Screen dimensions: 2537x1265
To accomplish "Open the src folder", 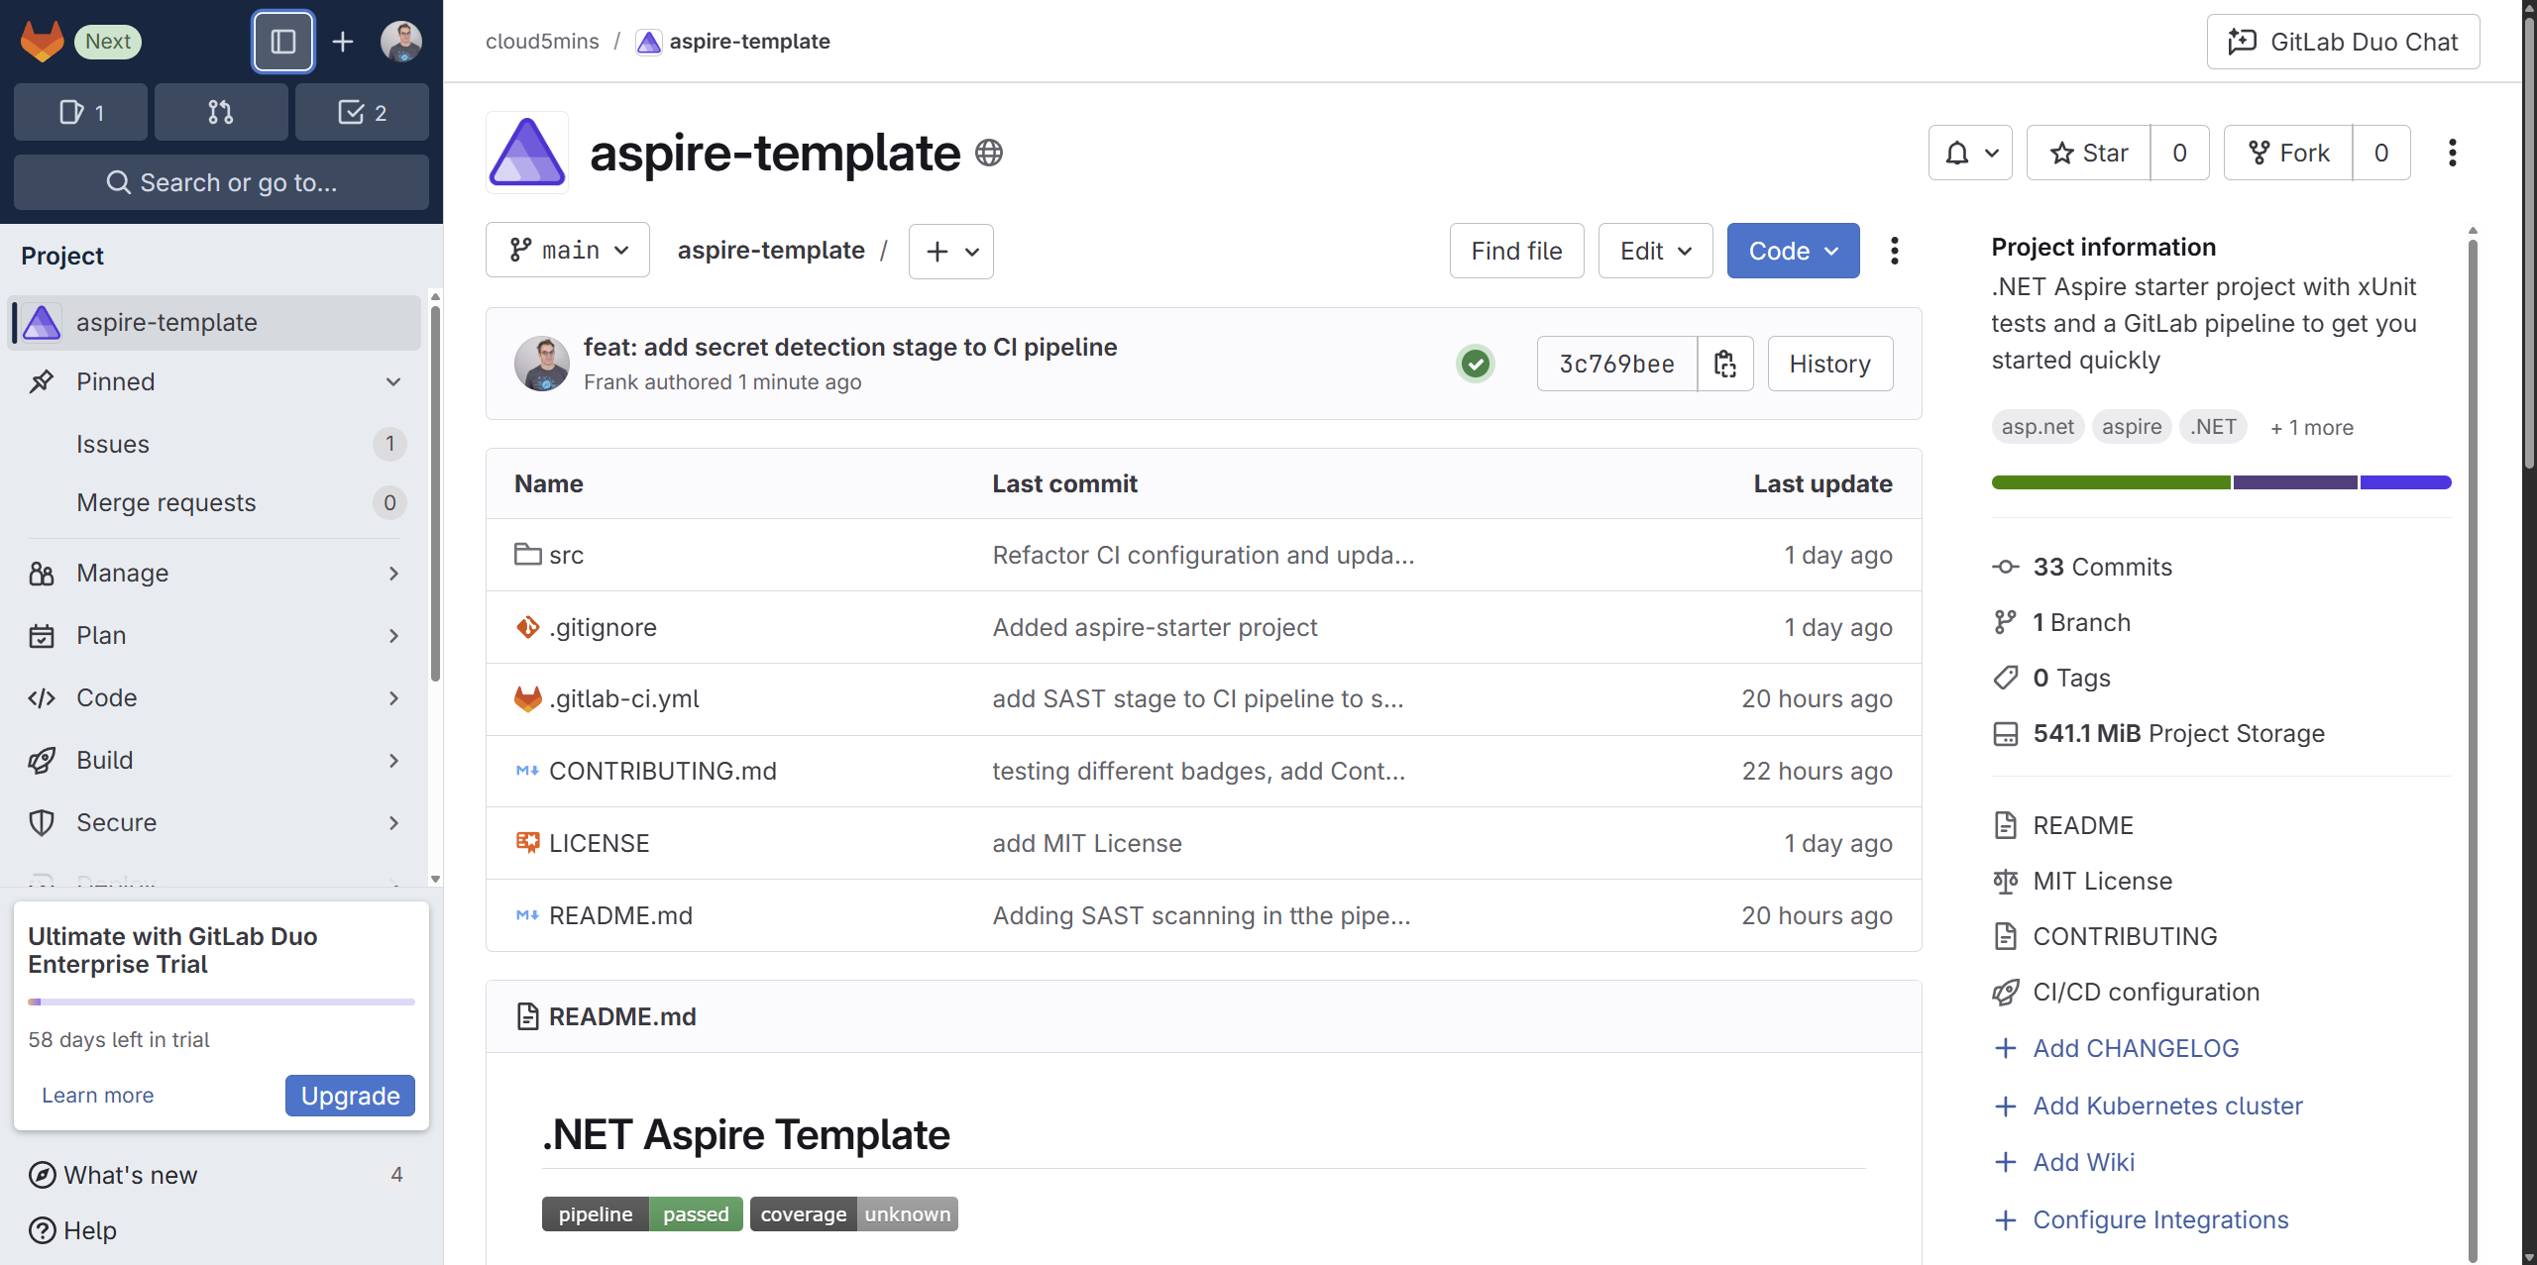I will tap(566, 555).
